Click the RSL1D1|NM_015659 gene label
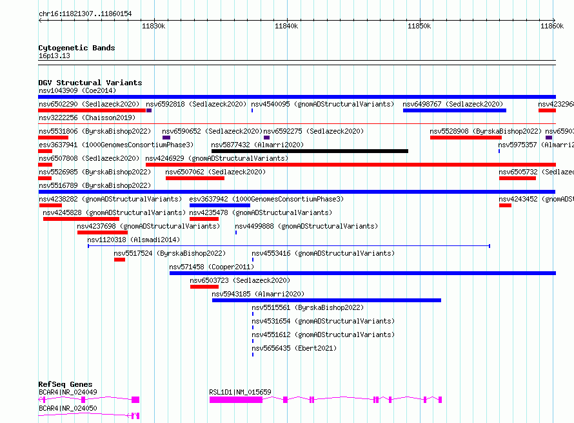Viewport: 574px width, 423px height. [x=240, y=392]
